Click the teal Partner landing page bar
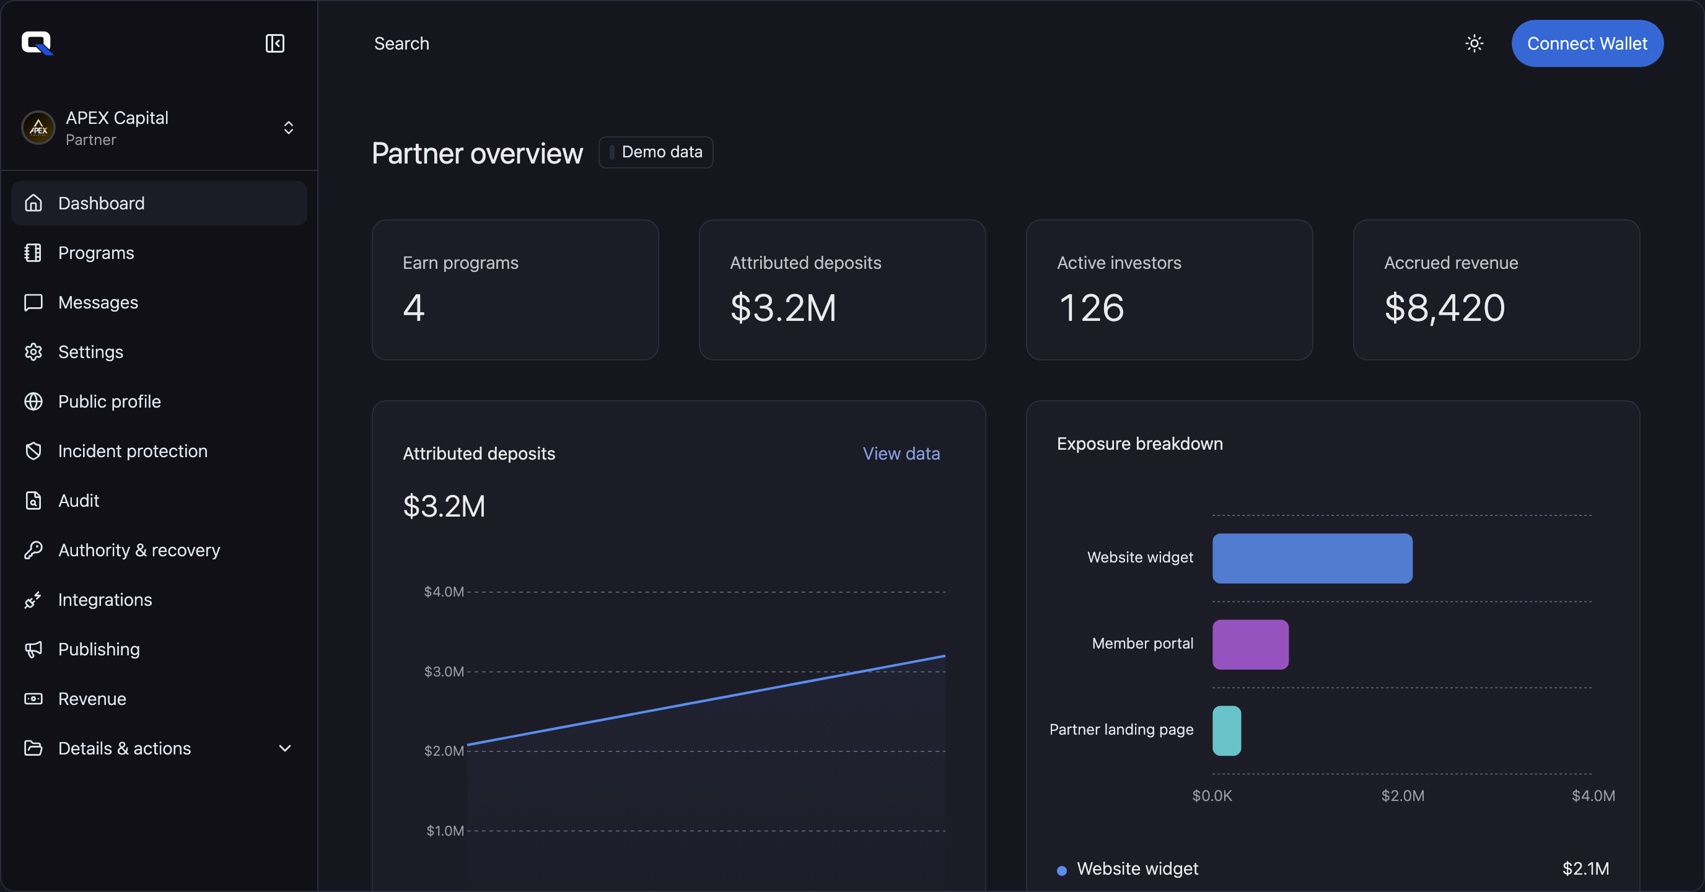Image resolution: width=1705 pixels, height=892 pixels. 1227,730
